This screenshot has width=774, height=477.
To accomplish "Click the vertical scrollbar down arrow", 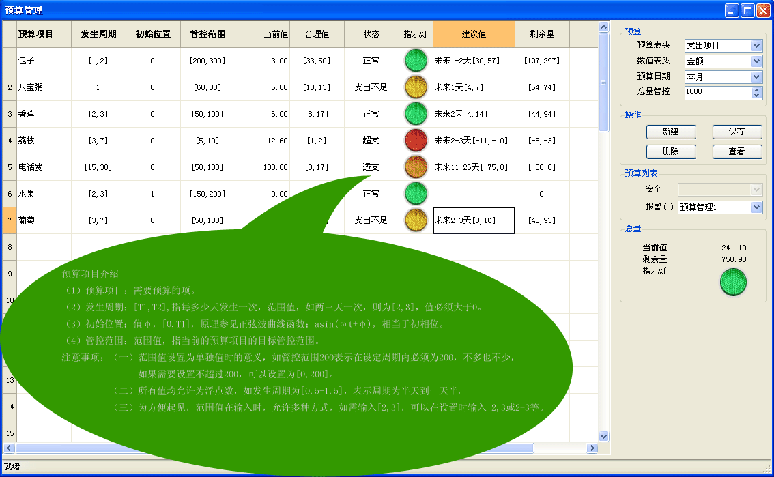I will 603,436.
